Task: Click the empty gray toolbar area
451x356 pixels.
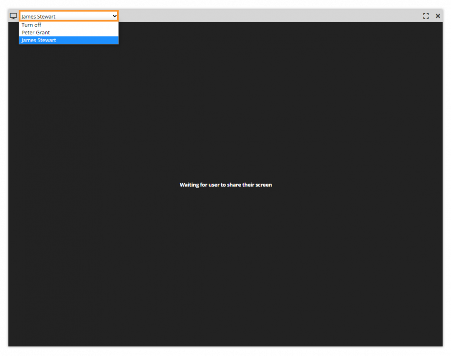Action: tap(270, 16)
